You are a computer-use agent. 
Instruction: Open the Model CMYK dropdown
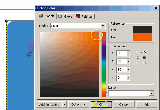click(103, 26)
